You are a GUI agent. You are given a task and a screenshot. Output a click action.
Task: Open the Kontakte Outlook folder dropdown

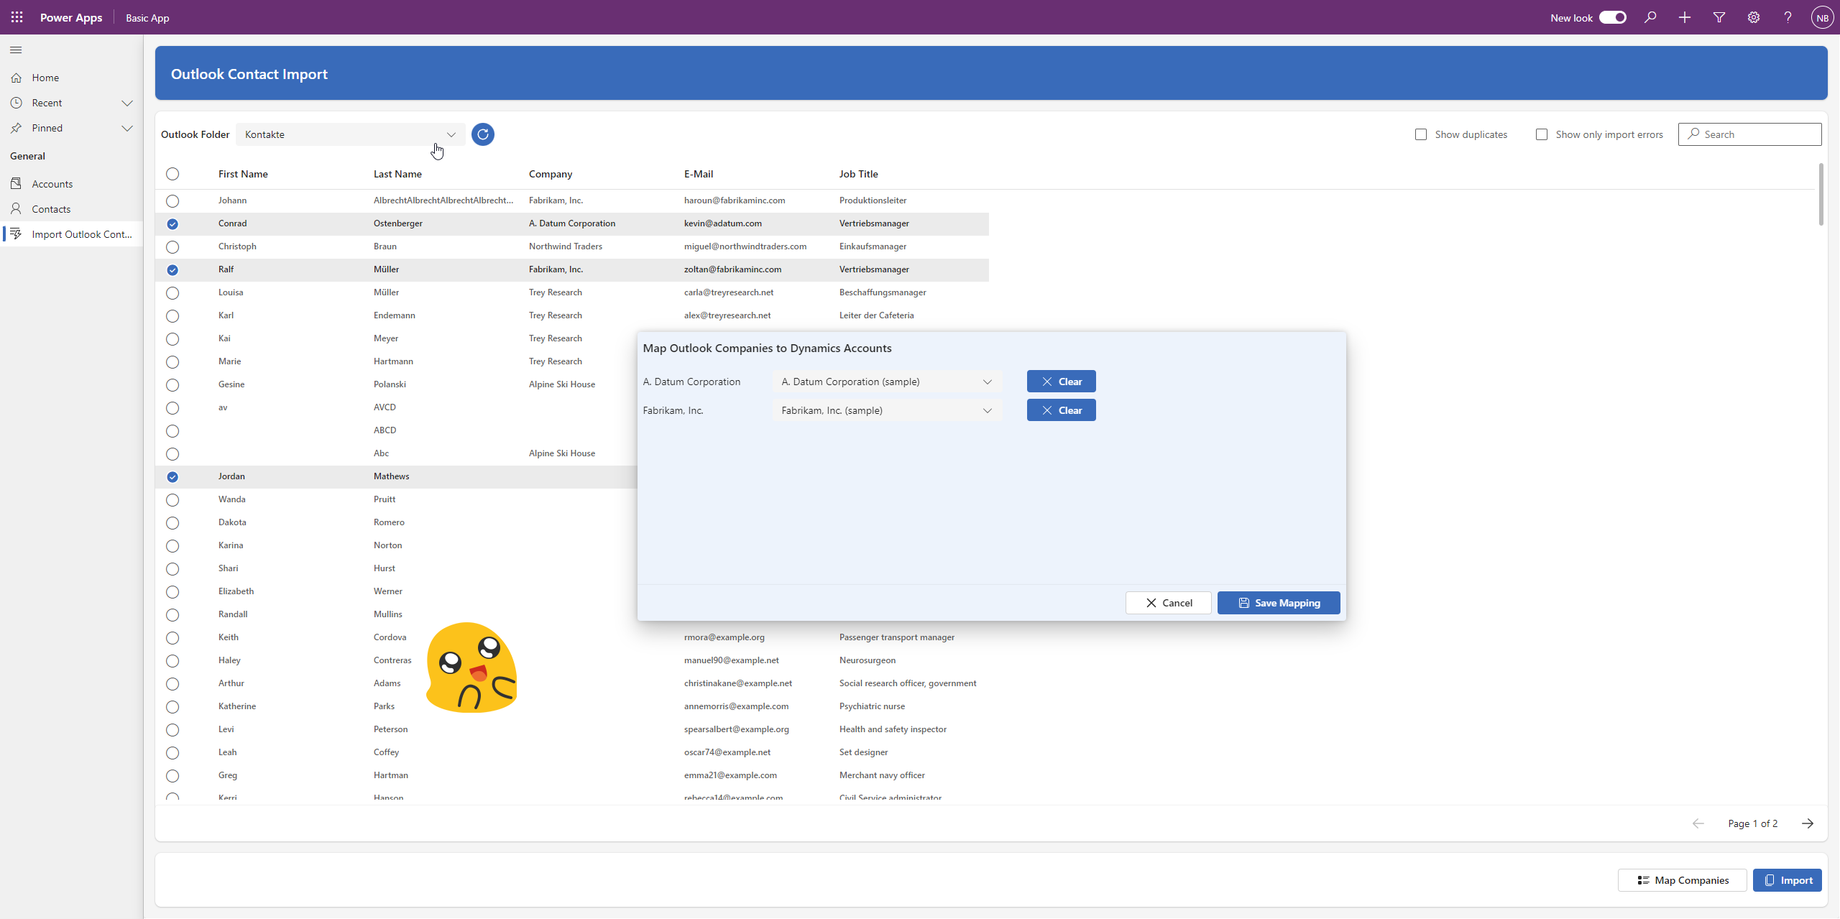(350, 134)
